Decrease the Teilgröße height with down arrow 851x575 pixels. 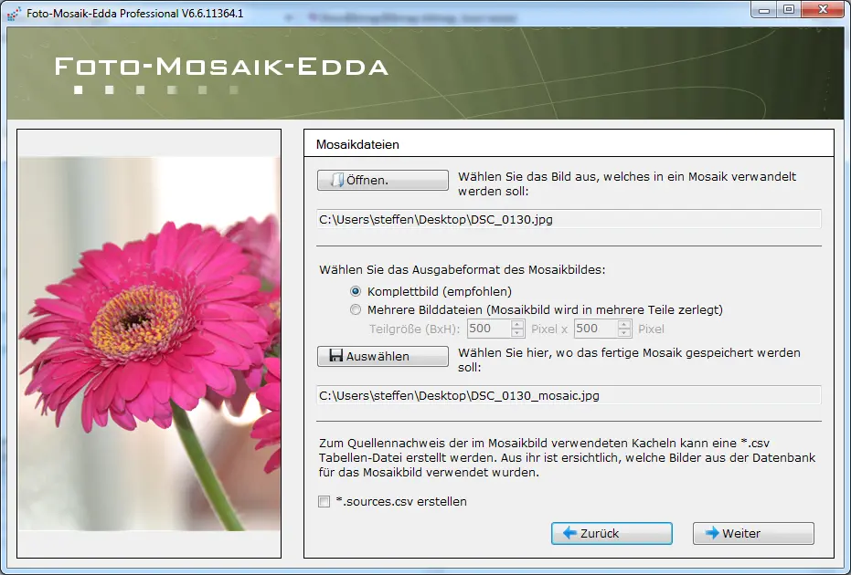click(x=624, y=333)
